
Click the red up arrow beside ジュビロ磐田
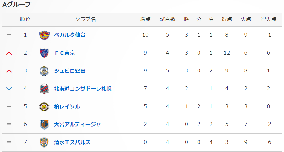point(9,71)
